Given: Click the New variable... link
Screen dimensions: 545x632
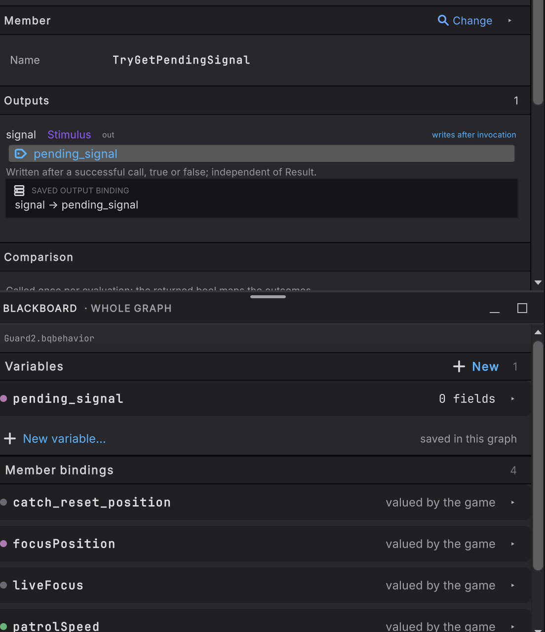Looking at the screenshot, I should [64, 438].
